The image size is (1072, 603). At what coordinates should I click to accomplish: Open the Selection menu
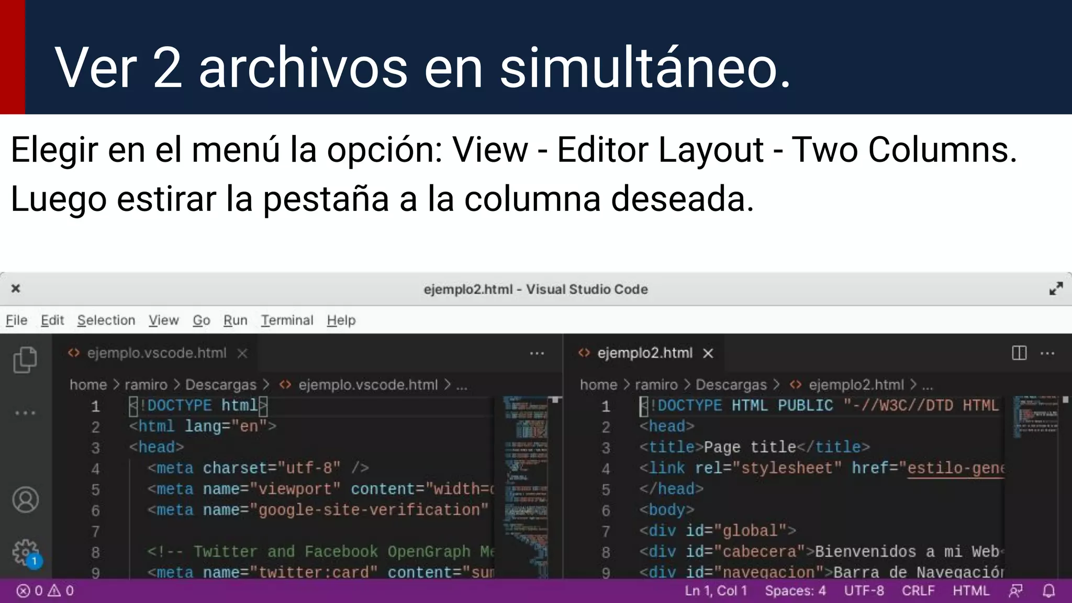(106, 320)
